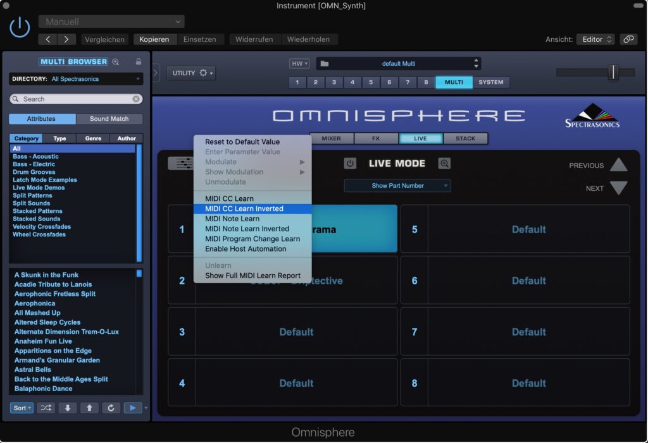This screenshot has height=443, width=648.
Task: Select part 1 button
Action: click(x=297, y=82)
